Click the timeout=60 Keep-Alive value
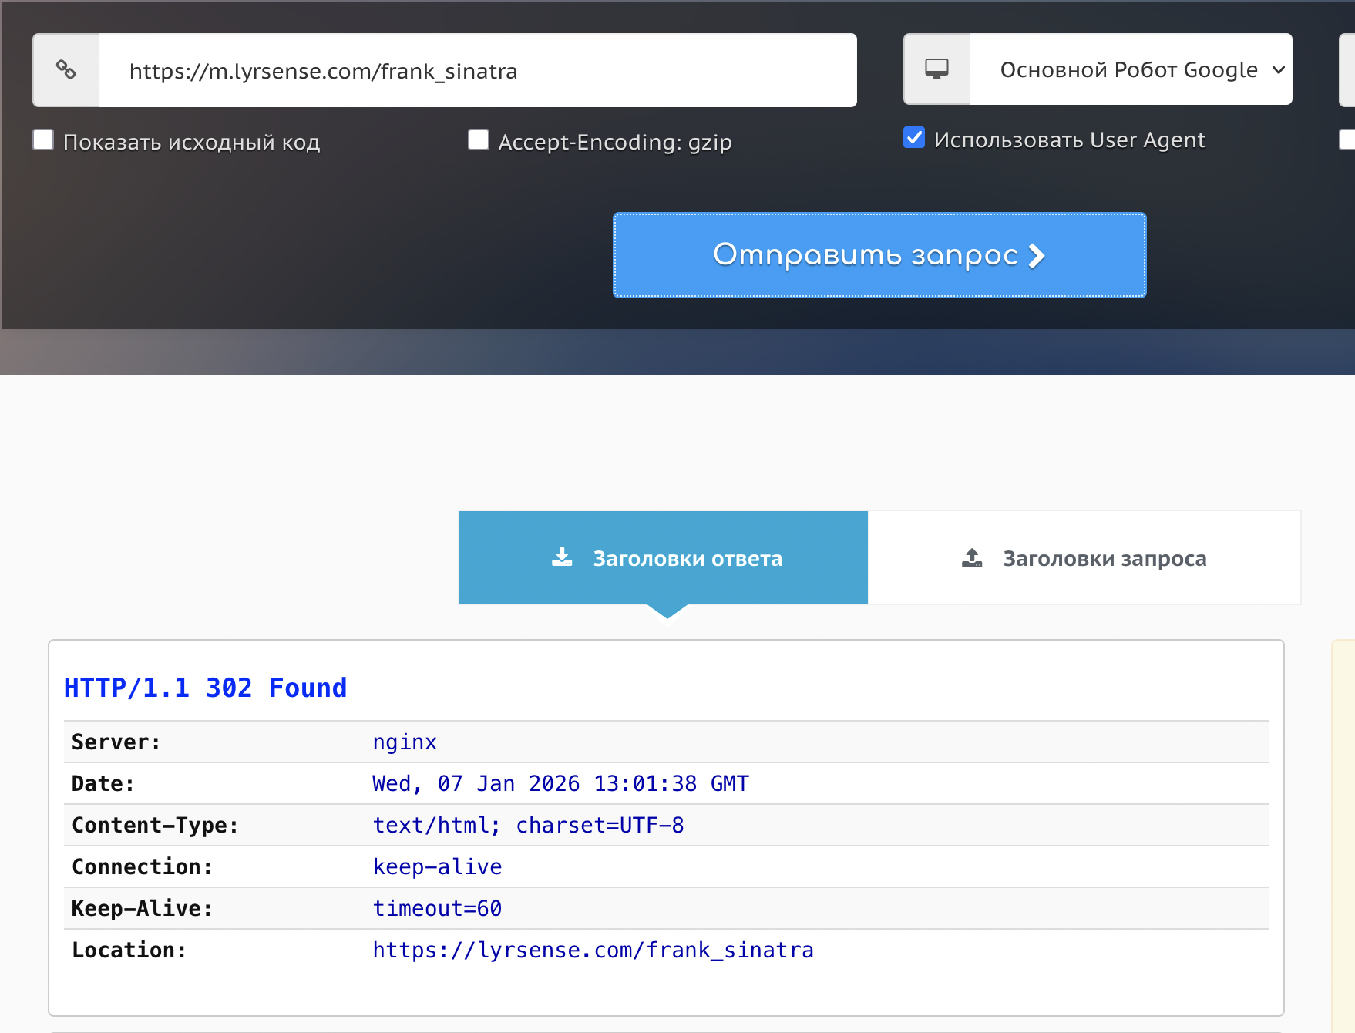The width and height of the screenshot is (1355, 1033). click(x=437, y=908)
